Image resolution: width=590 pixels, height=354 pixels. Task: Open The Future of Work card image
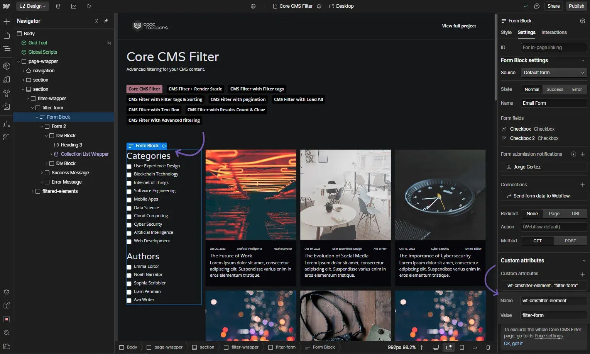click(251, 195)
